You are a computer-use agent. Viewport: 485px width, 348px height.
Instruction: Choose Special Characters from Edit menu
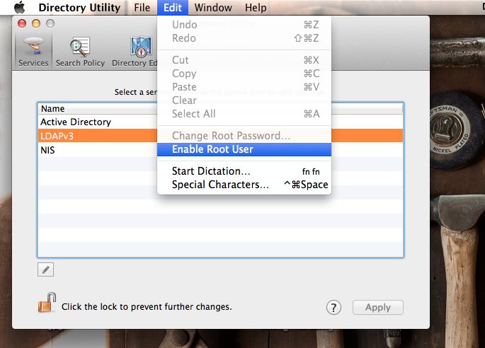[x=244, y=185]
